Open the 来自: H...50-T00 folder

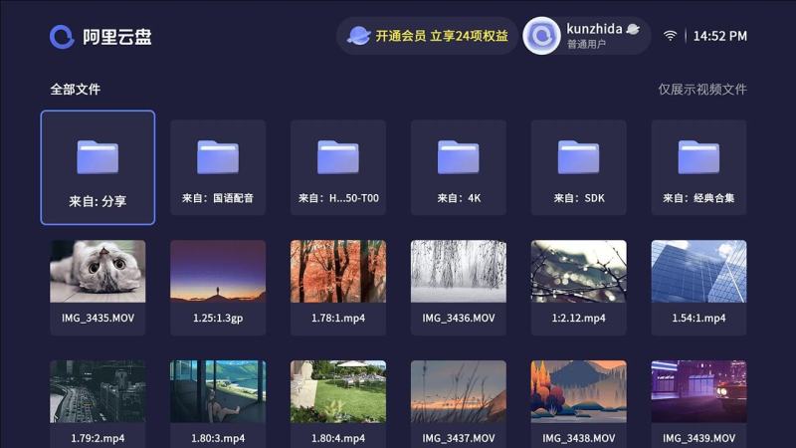(338, 167)
